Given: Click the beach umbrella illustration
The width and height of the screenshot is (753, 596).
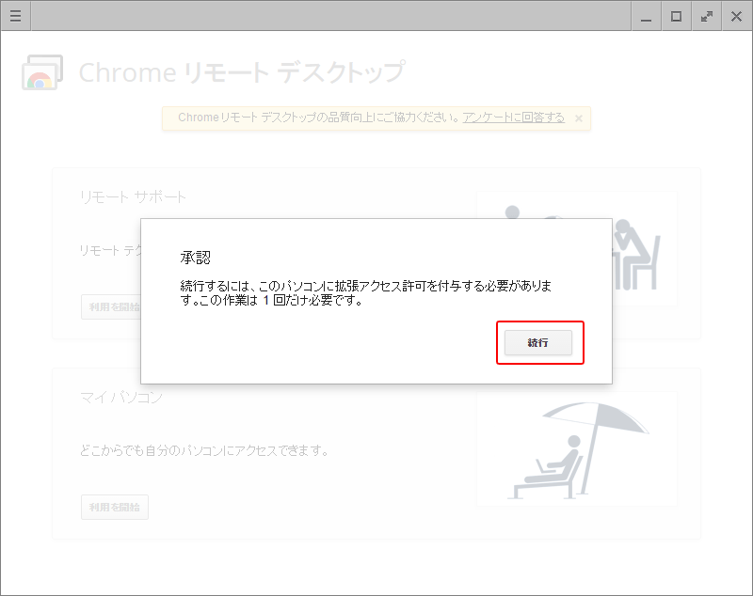Looking at the screenshot, I should click(x=577, y=449).
